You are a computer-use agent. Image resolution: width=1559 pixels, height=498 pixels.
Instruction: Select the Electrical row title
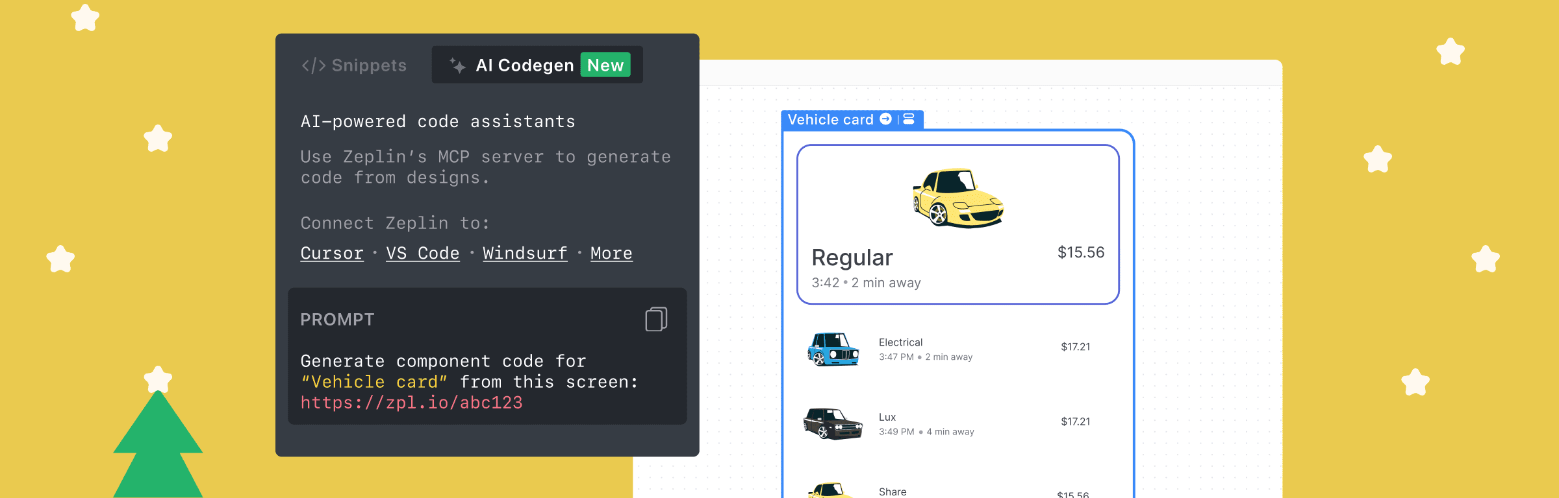[900, 342]
